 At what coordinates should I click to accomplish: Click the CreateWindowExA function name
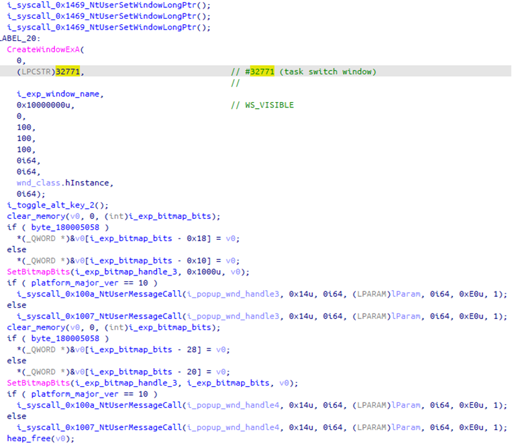click(x=44, y=49)
